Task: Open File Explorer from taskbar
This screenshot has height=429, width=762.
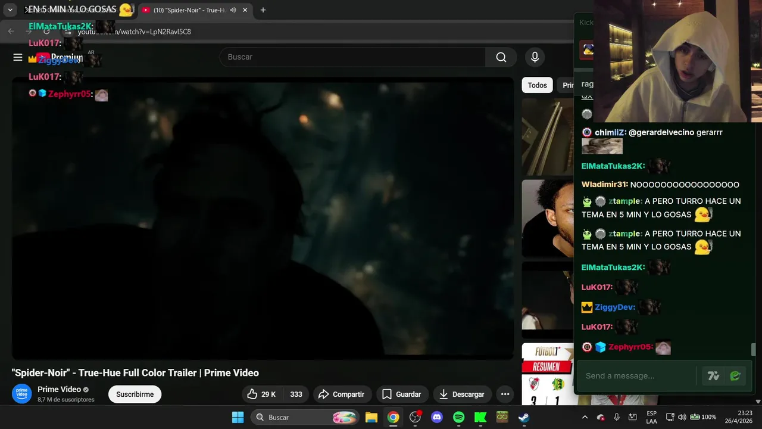Action: pyautogui.click(x=371, y=417)
